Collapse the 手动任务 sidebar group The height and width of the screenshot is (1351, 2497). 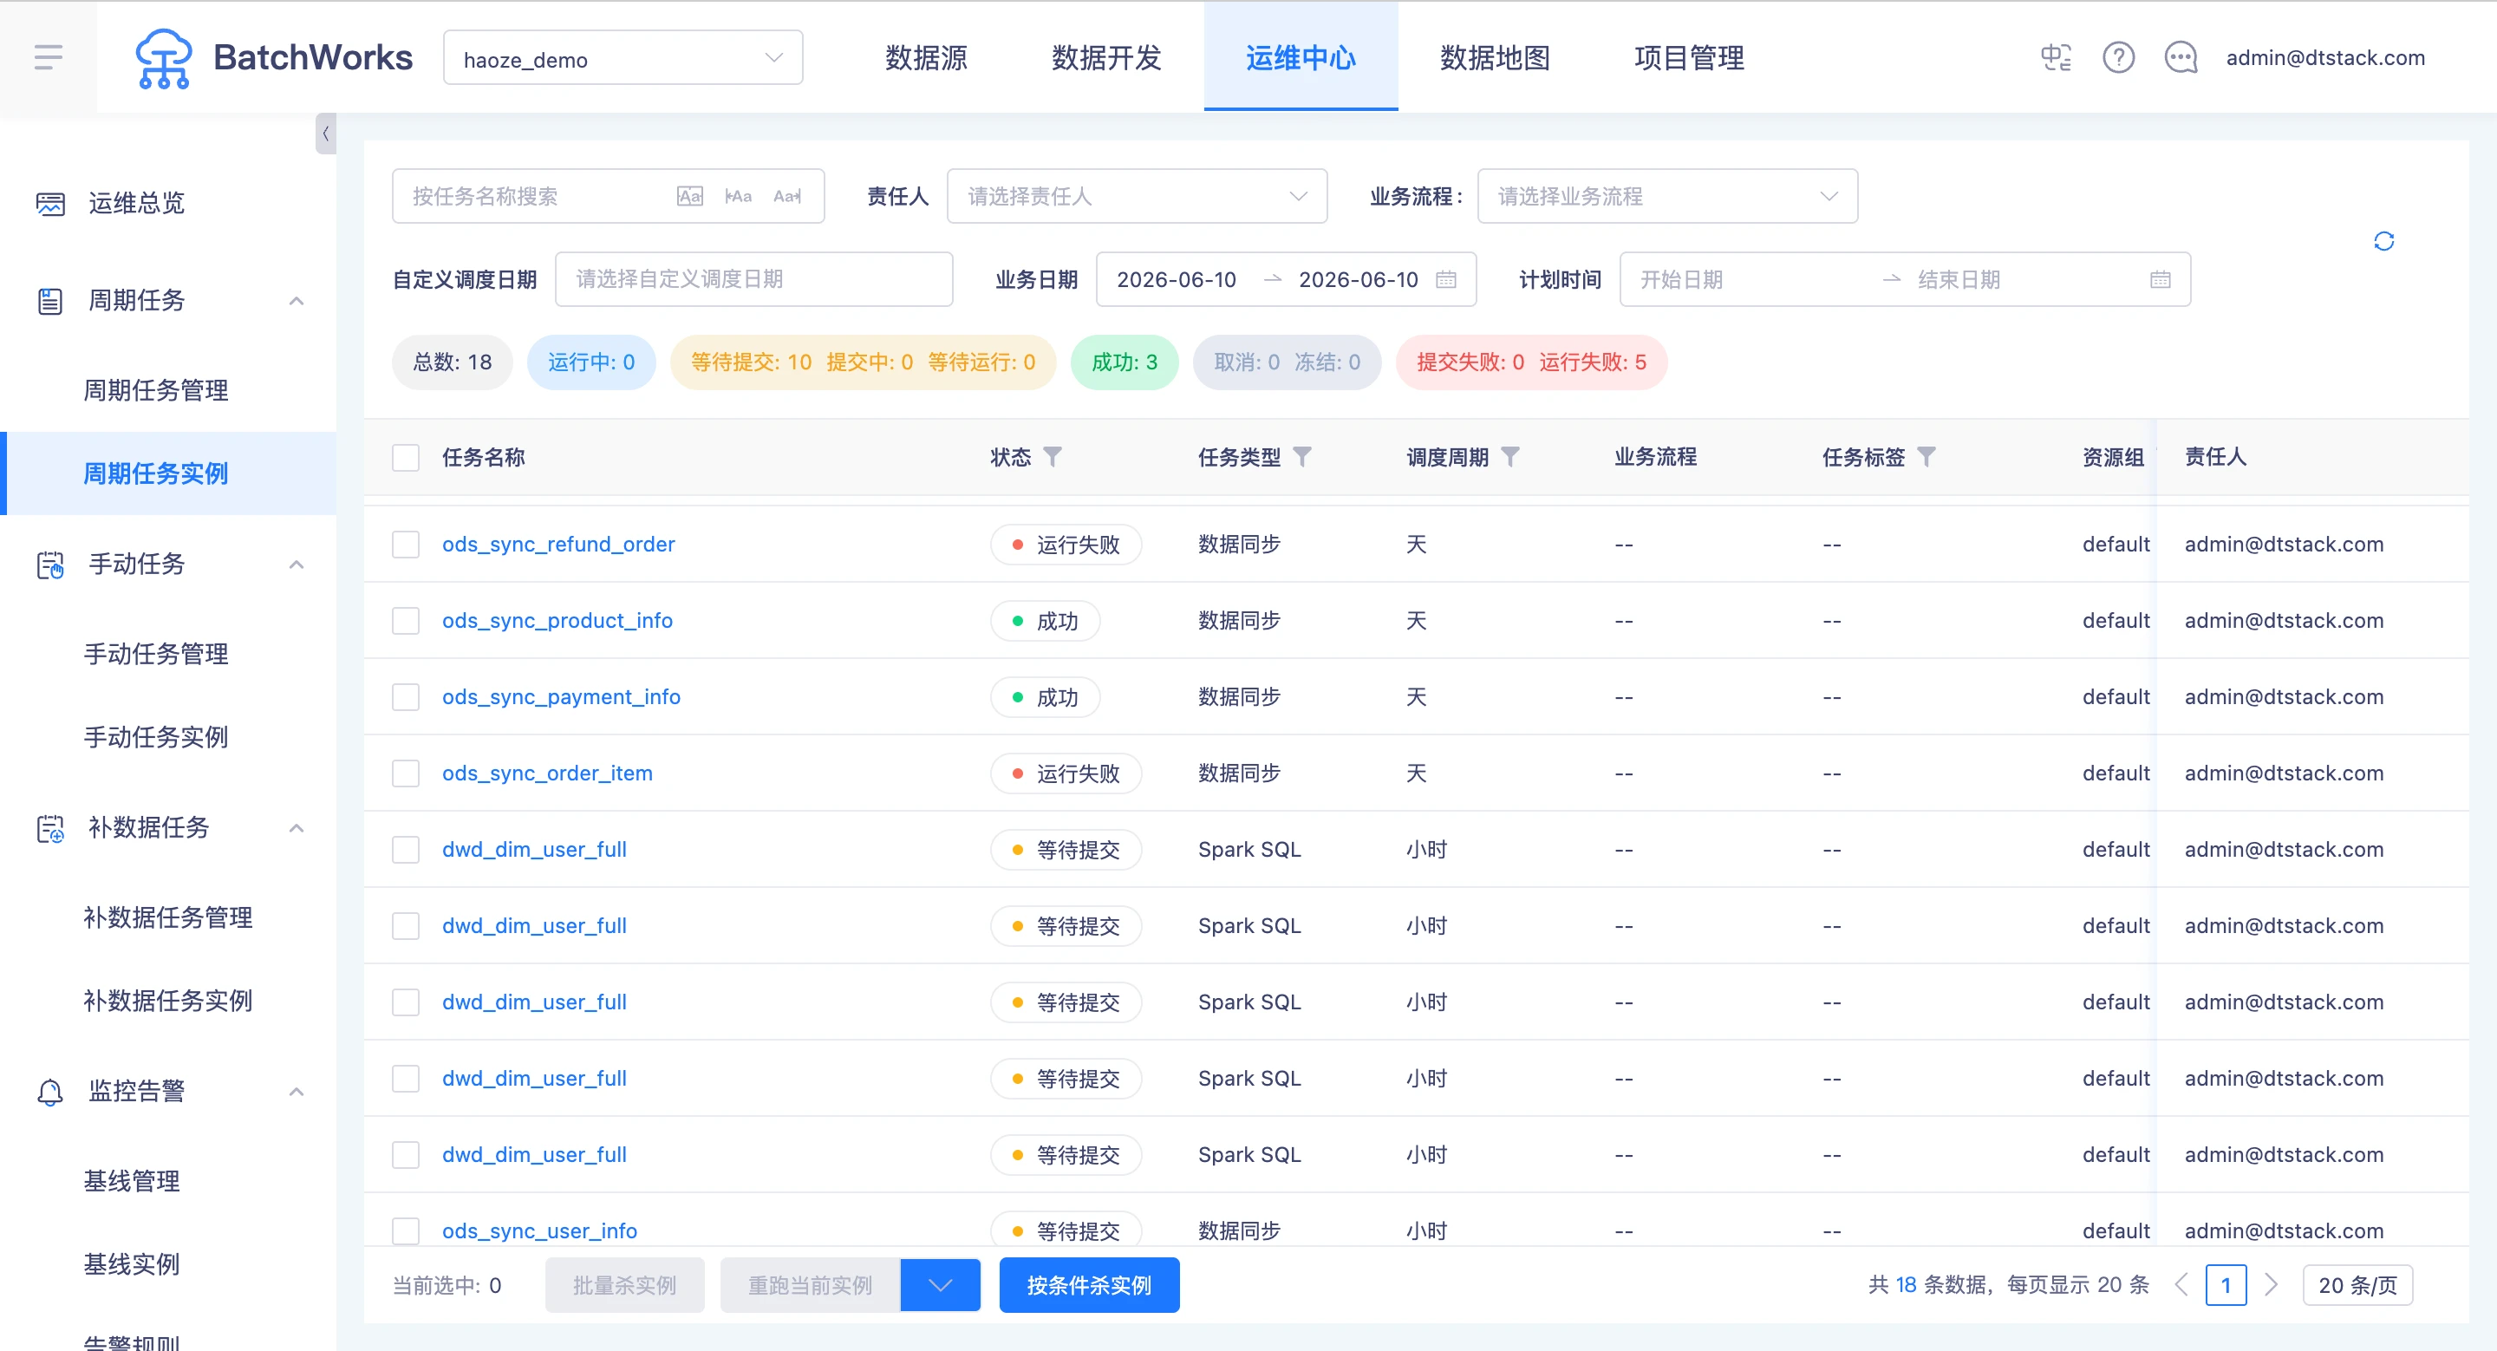(297, 565)
